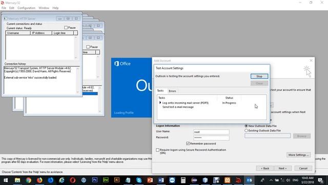This screenshot has width=328, height=185.
Task: Open the File menu in Mercury/32
Action: point(4,8)
